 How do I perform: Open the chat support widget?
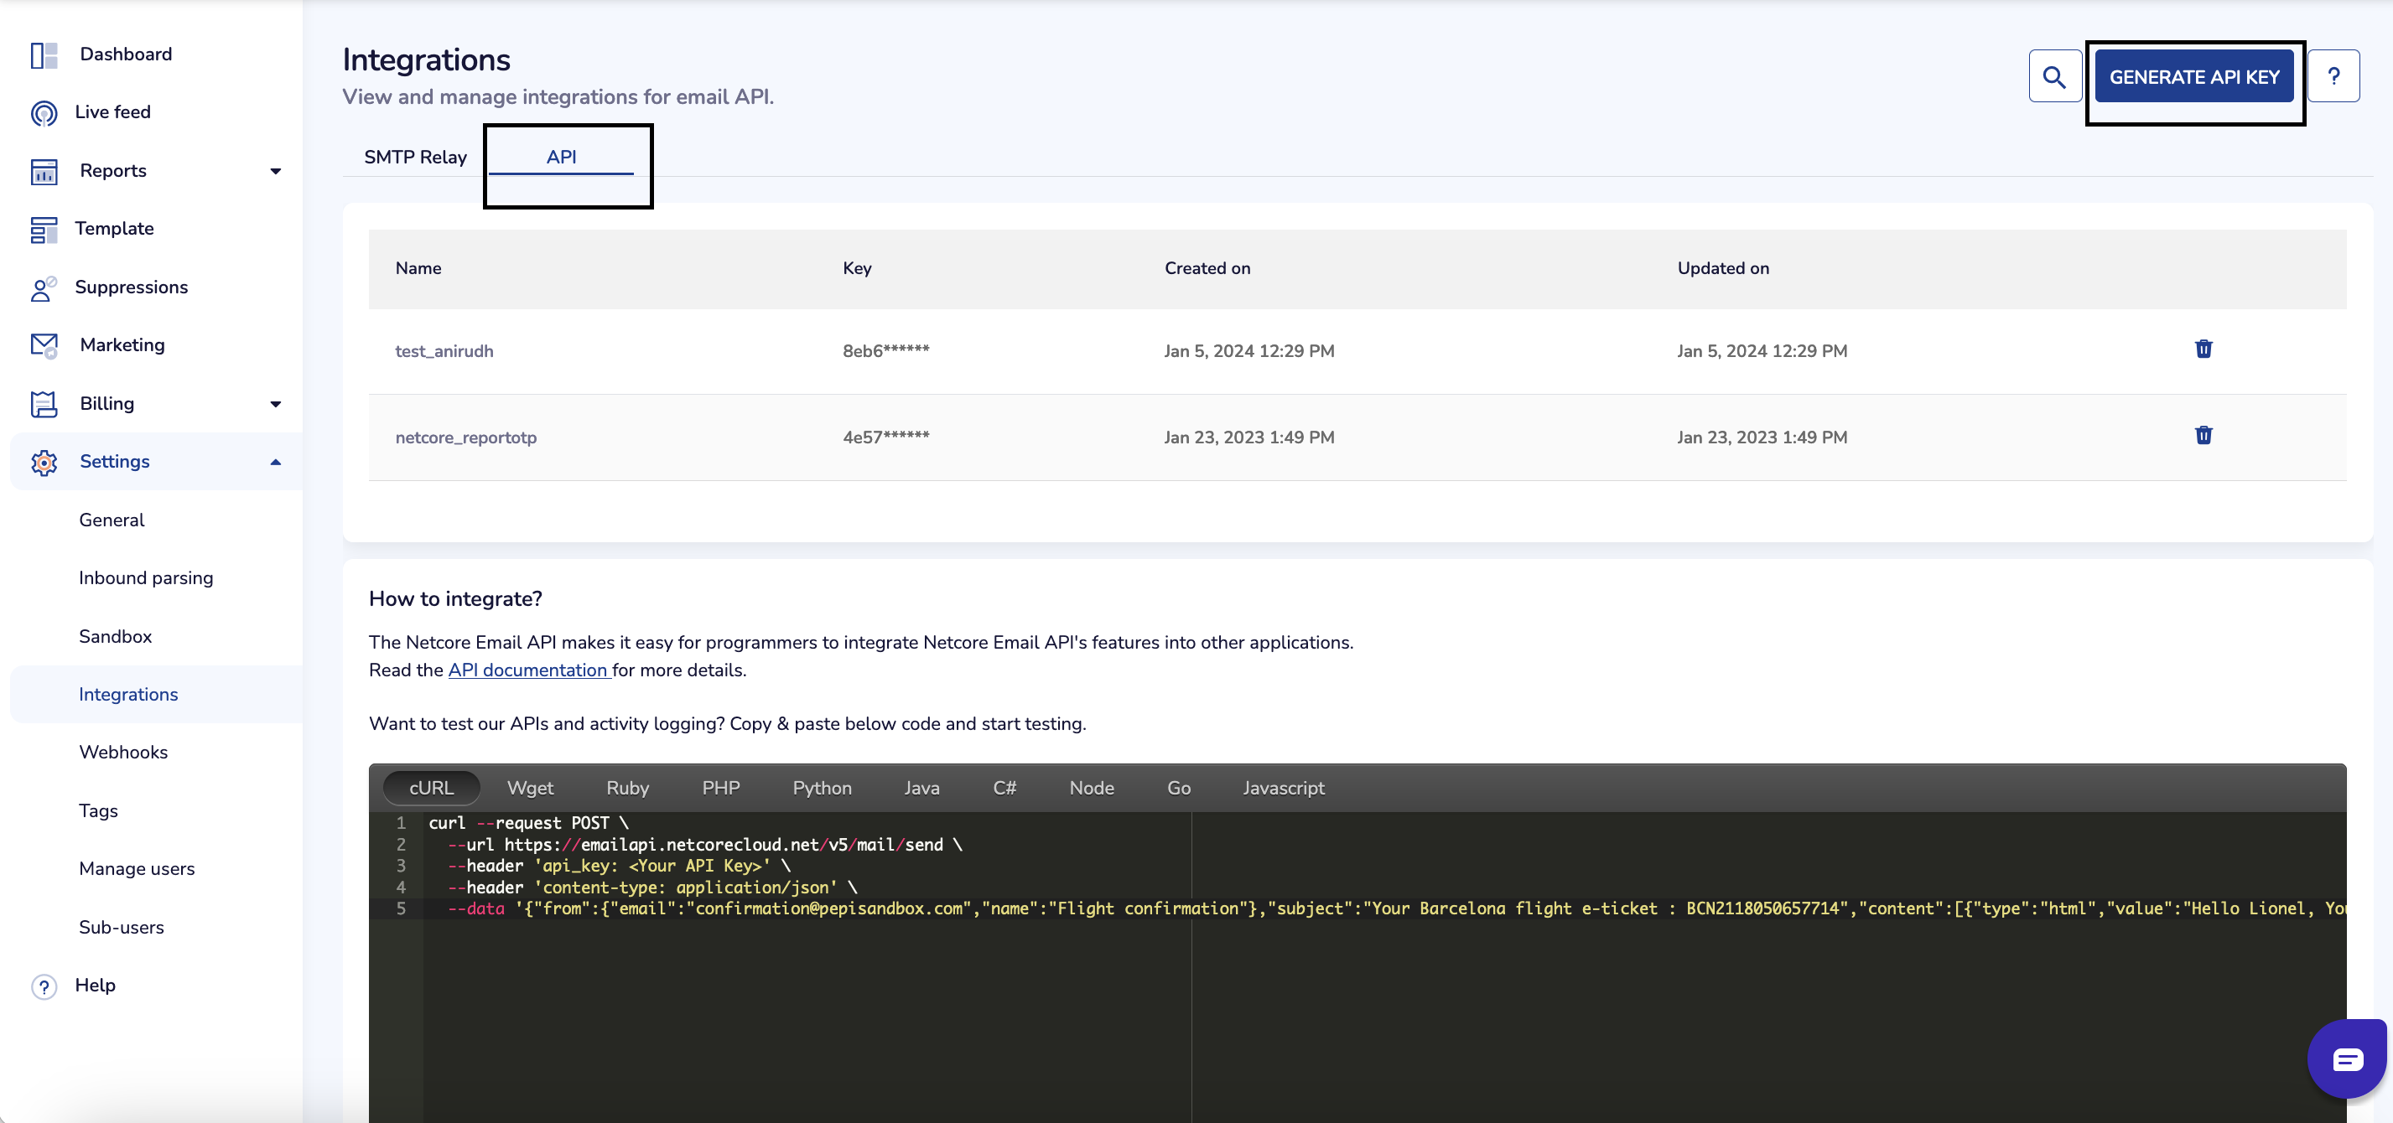tap(2347, 1059)
